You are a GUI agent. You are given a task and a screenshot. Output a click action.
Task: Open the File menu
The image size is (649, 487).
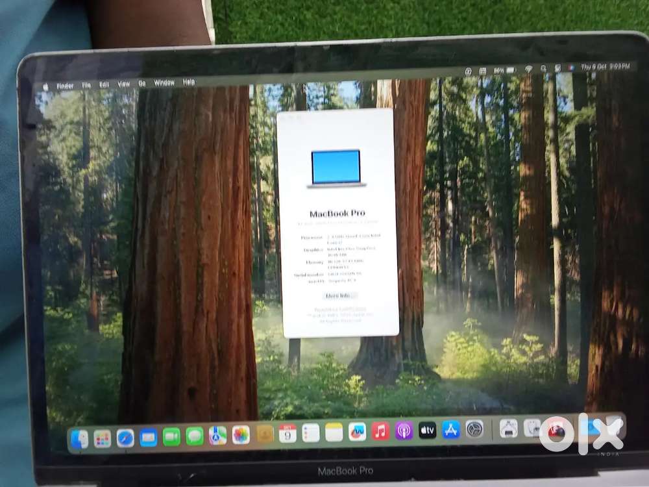pos(86,85)
